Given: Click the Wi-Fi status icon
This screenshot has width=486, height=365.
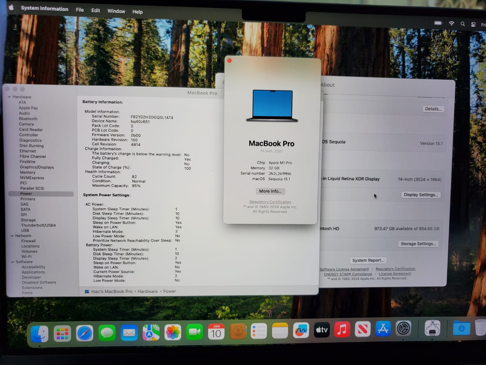Looking at the screenshot, I should click(x=451, y=24).
